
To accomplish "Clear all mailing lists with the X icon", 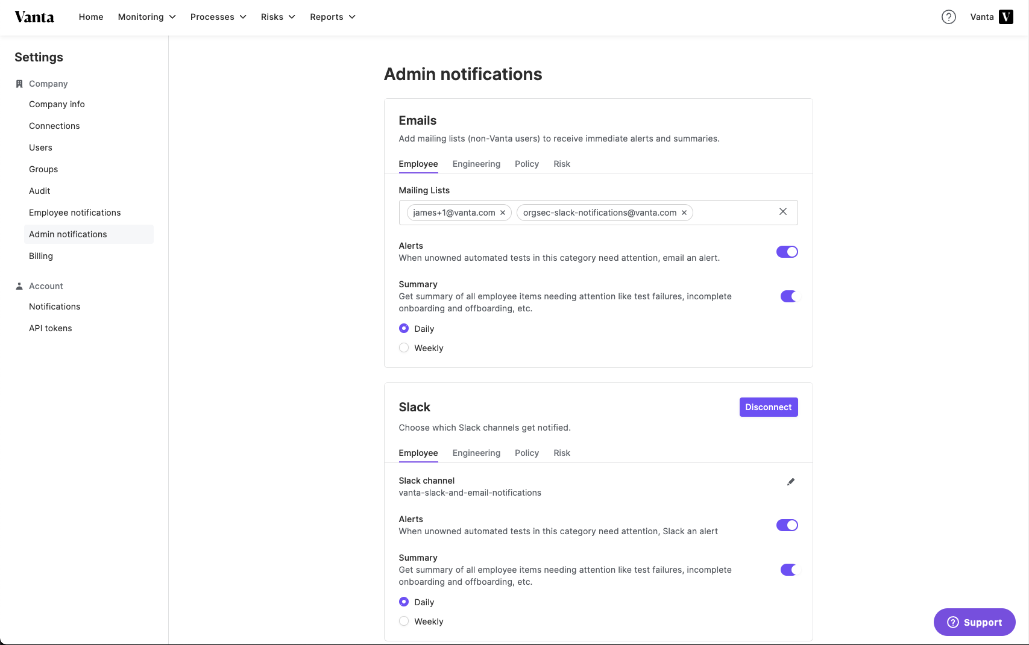I will [783, 211].
